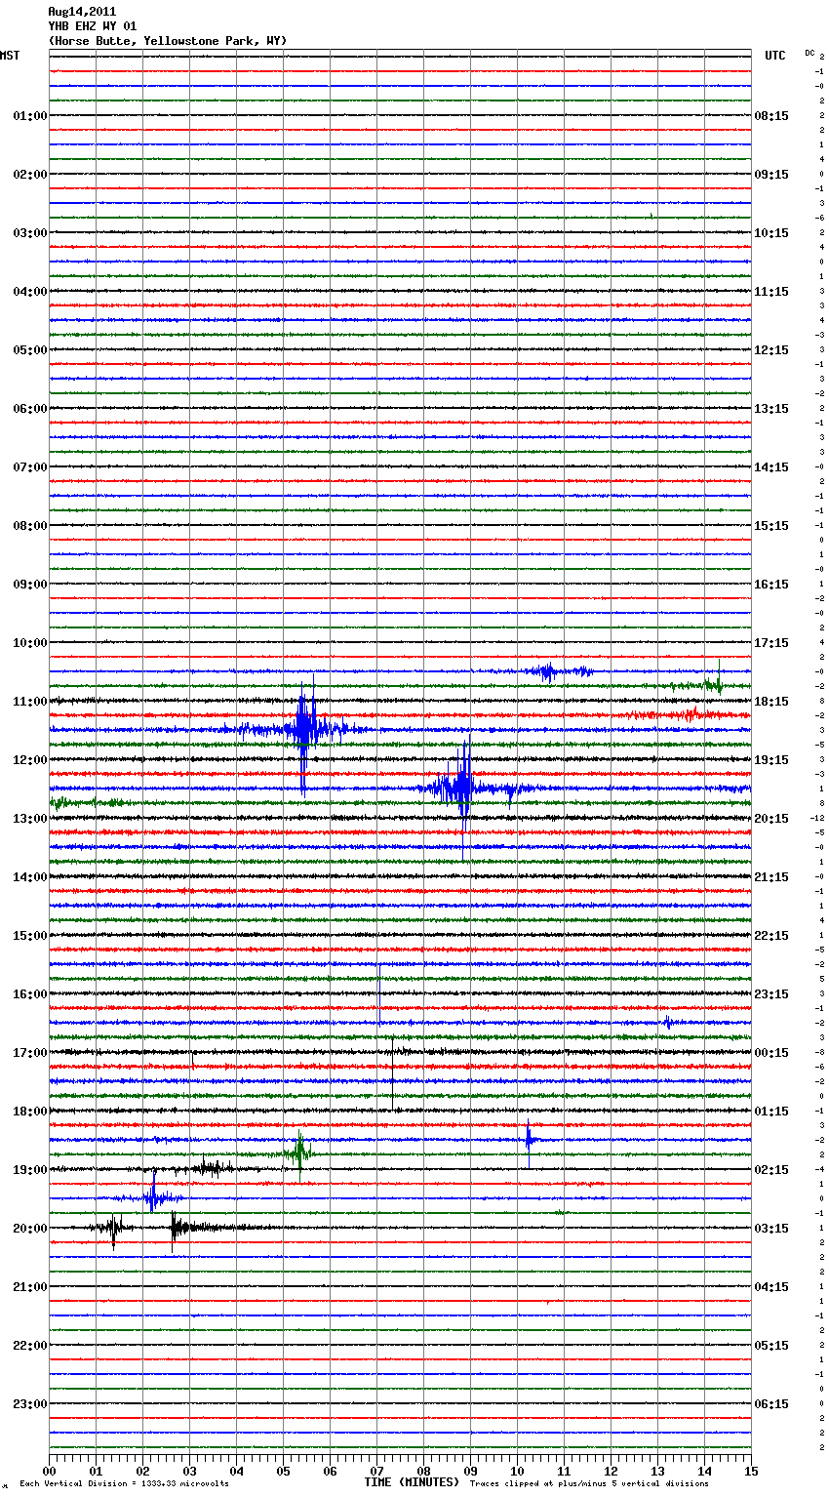829x1497 pixels.
Task: Click the 11:00 MST time label
Action: pos(29,702)
